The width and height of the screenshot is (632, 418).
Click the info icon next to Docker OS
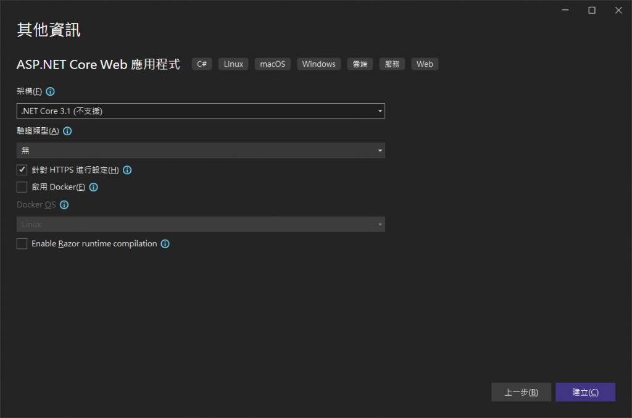point(64,205)
